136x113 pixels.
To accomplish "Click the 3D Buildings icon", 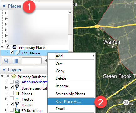I will tap(17, 110).
